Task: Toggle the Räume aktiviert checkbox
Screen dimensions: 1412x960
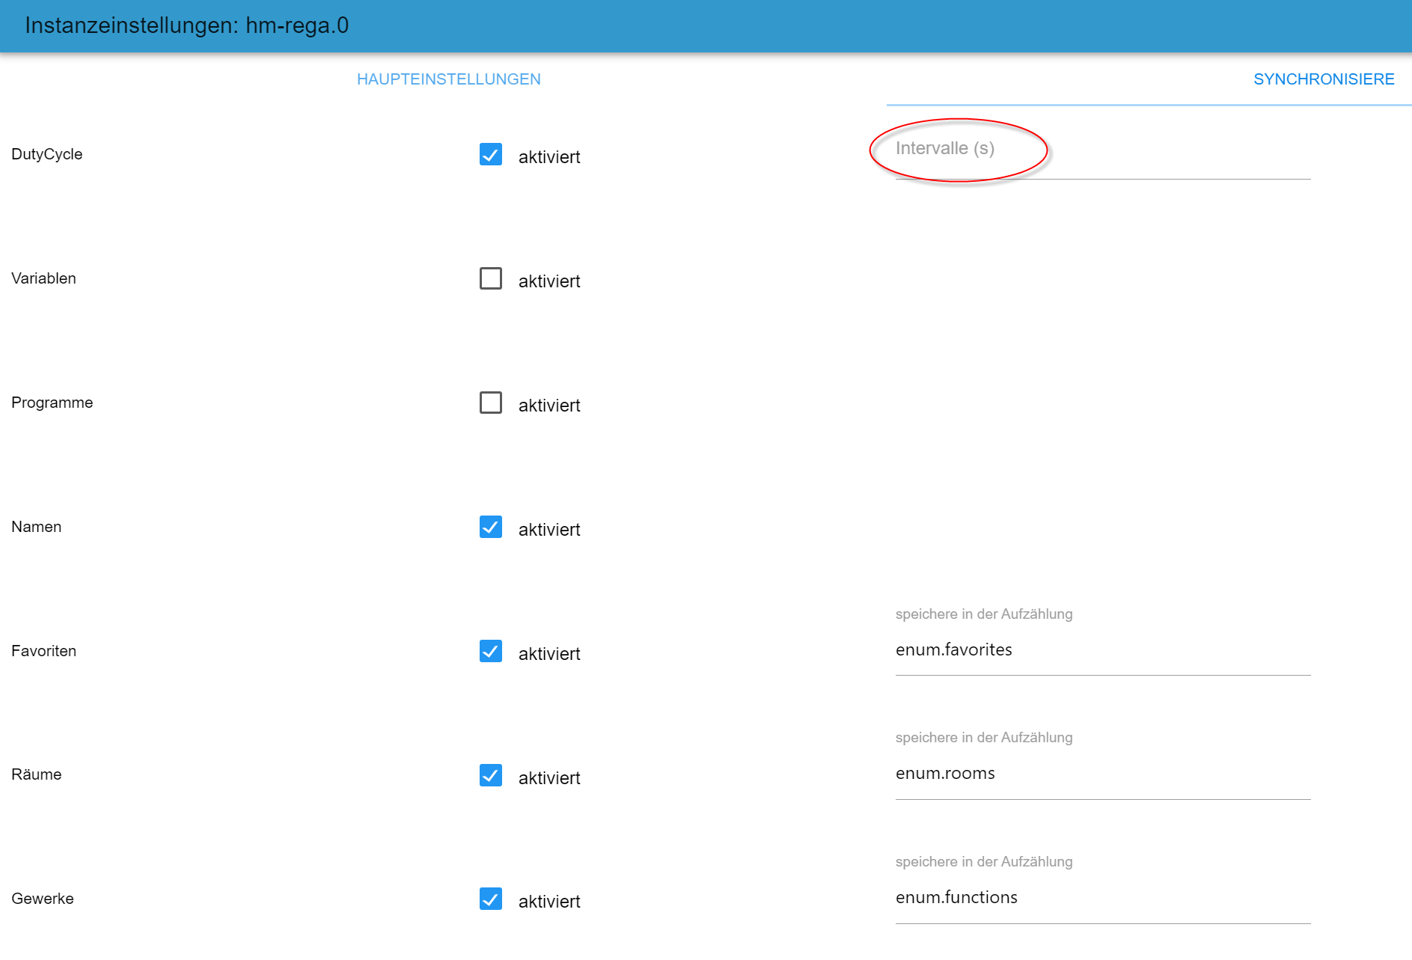Action: 491,775
